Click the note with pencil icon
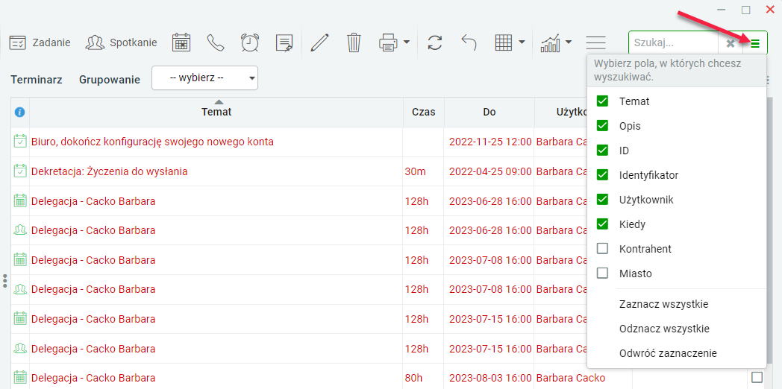Image resolution: width=782 pixels, height=389 pixels. pyautogui.click(x=284, y=42)
